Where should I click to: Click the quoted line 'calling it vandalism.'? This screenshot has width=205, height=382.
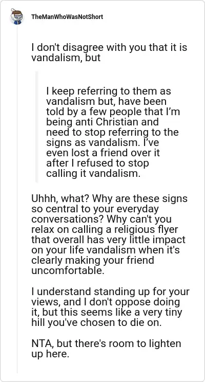pos(93,173)
